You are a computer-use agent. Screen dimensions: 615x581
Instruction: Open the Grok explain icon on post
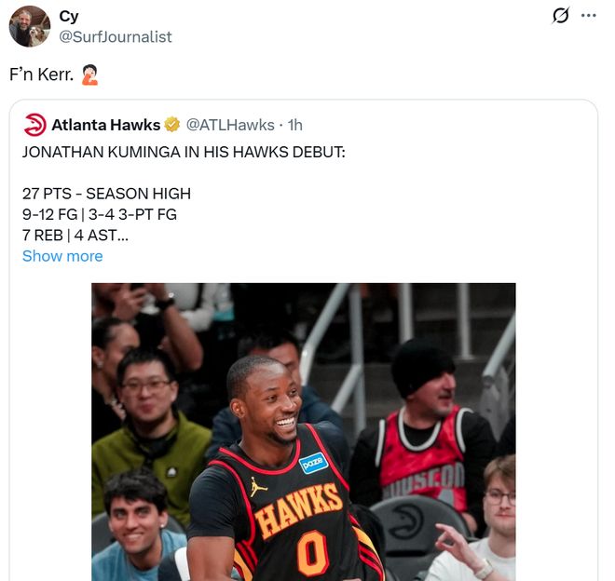(x=560, y=16)
